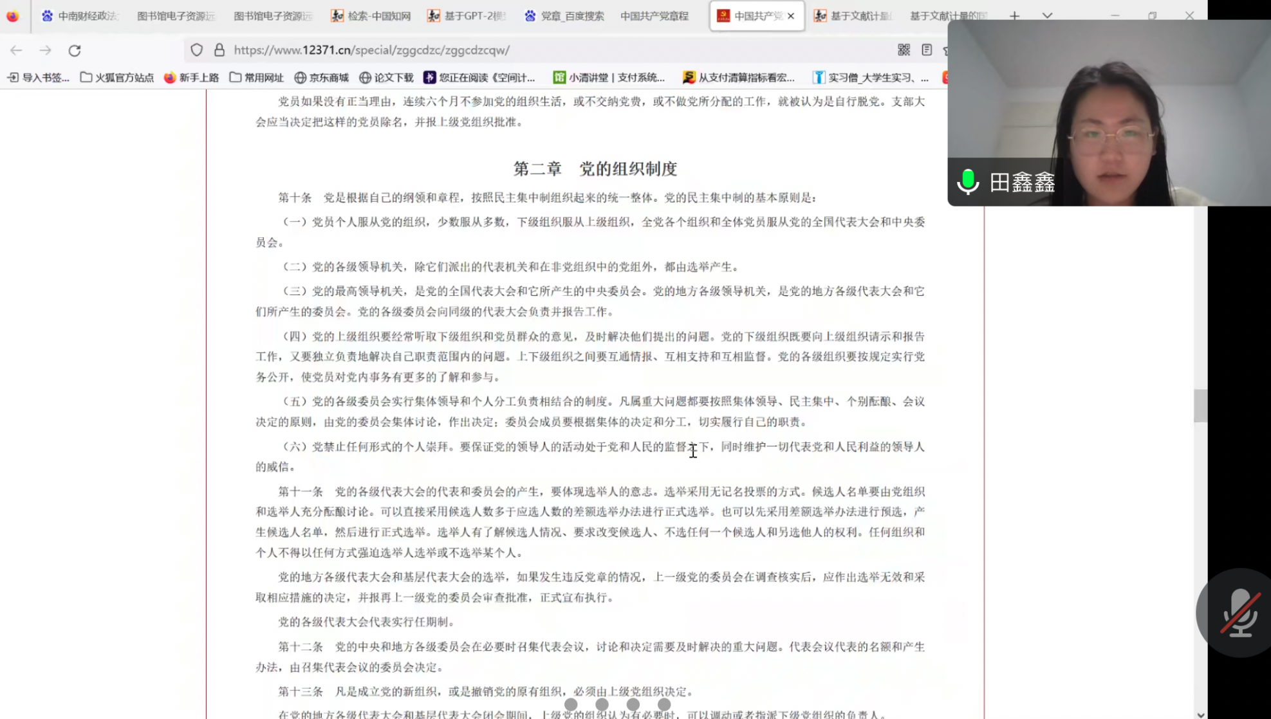Show site security padlock info
1271x719 pixels.
click(x=219, y=50)
